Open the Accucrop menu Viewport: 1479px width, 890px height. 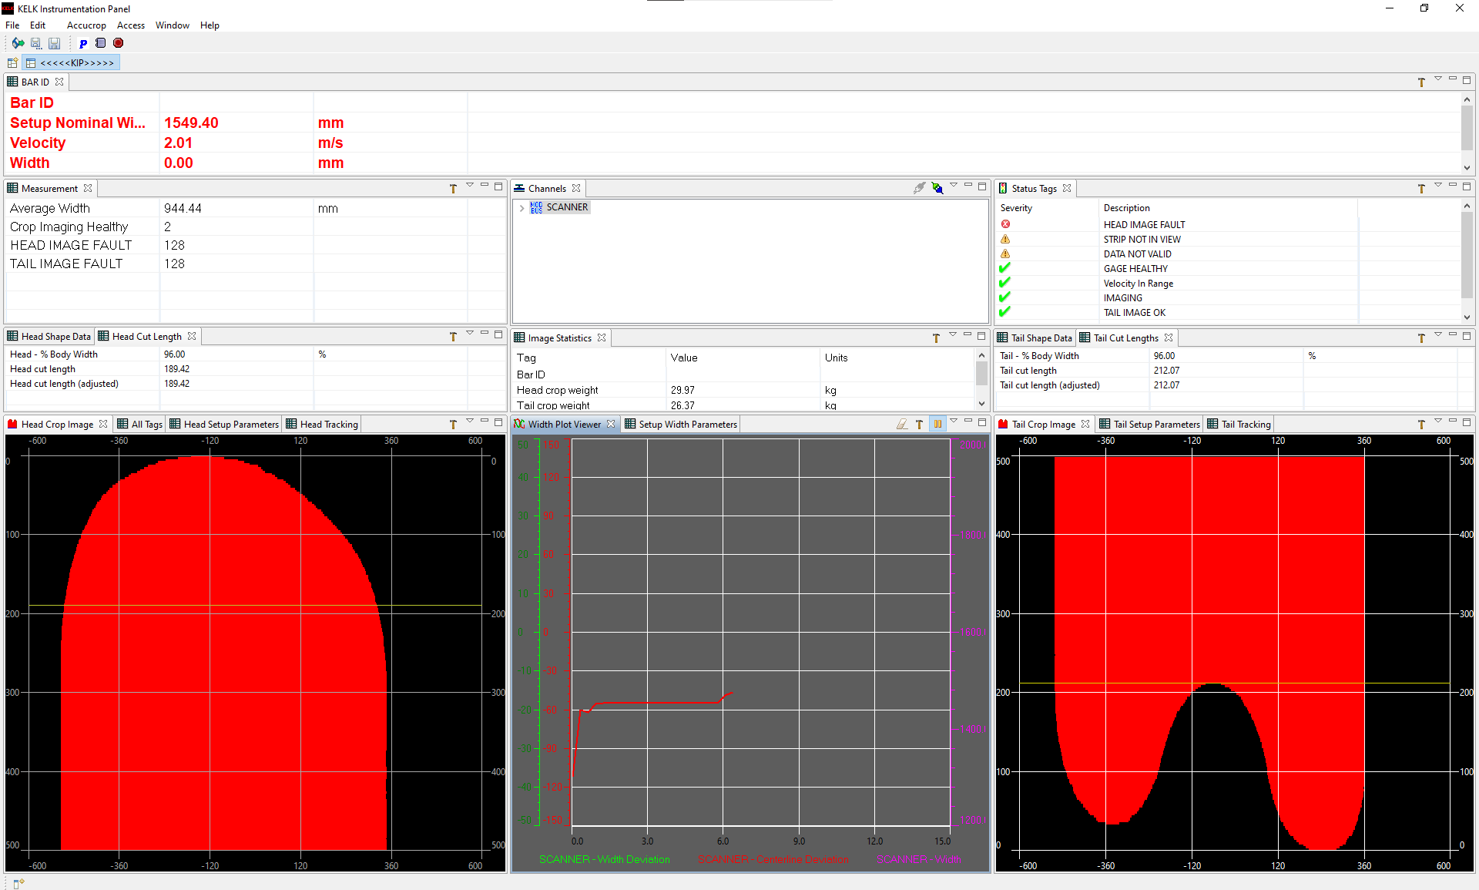click(x=86, y=25)
